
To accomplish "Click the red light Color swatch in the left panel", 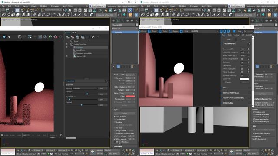I will point(130,96).
